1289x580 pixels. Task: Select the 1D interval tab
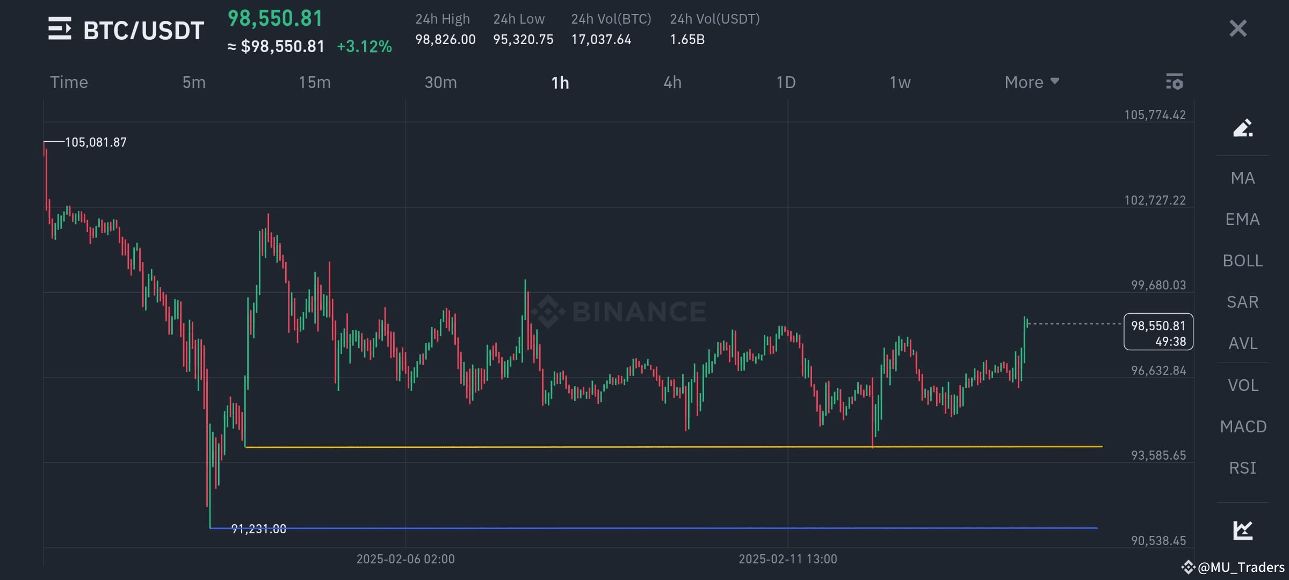(x=785, y=82)
